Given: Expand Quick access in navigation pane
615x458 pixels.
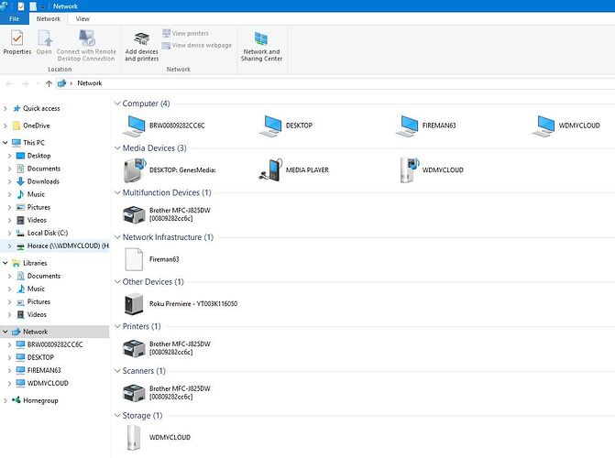Looking at the screenshot, I should [x=5, y=109].
